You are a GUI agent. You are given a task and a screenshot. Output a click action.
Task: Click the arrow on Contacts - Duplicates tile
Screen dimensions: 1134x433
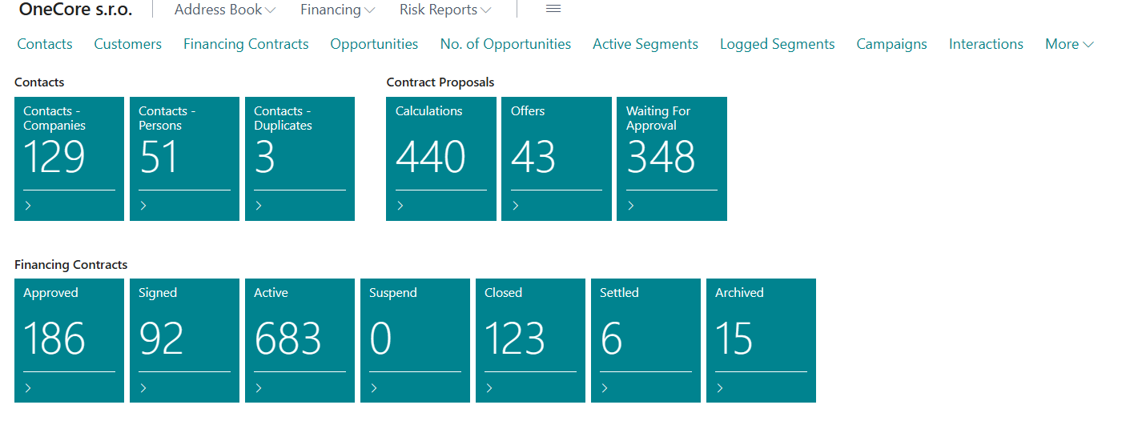259,206
